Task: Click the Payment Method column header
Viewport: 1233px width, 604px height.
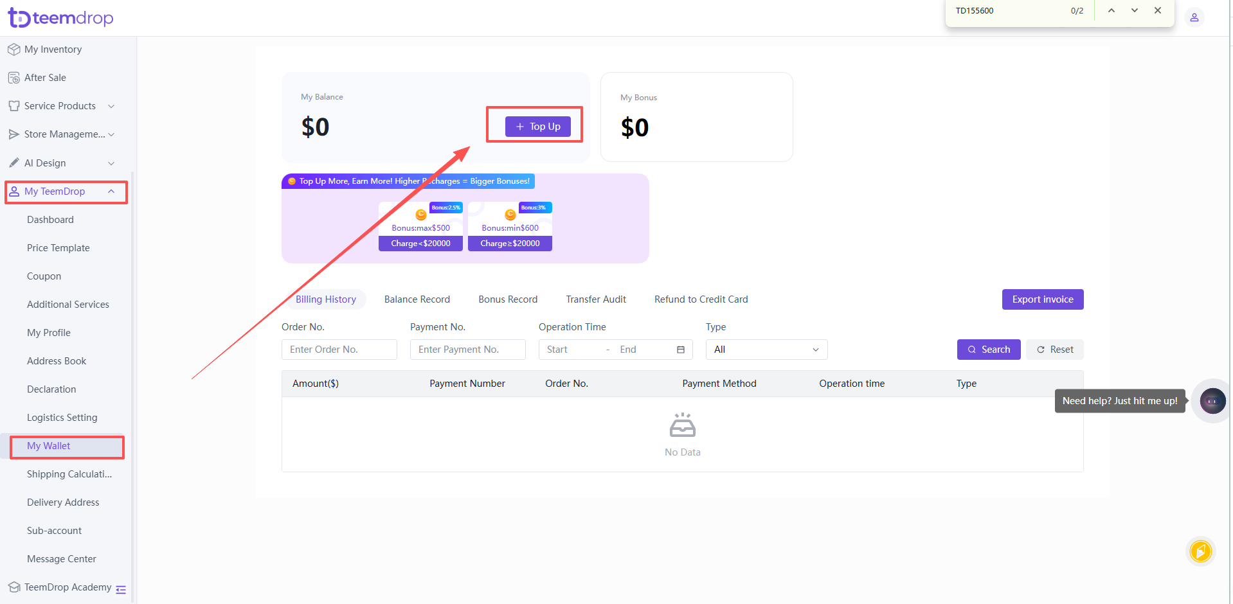Action: pyautogui.click(x=719, y=384)
